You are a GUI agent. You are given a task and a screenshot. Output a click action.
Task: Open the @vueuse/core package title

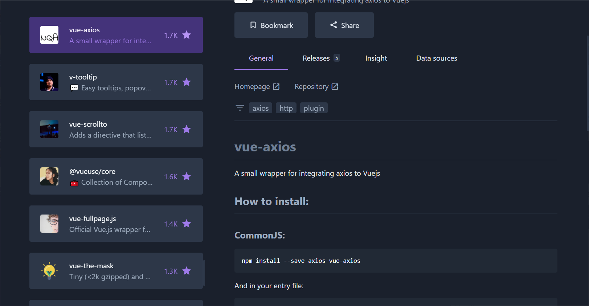[x=93, y=171]
